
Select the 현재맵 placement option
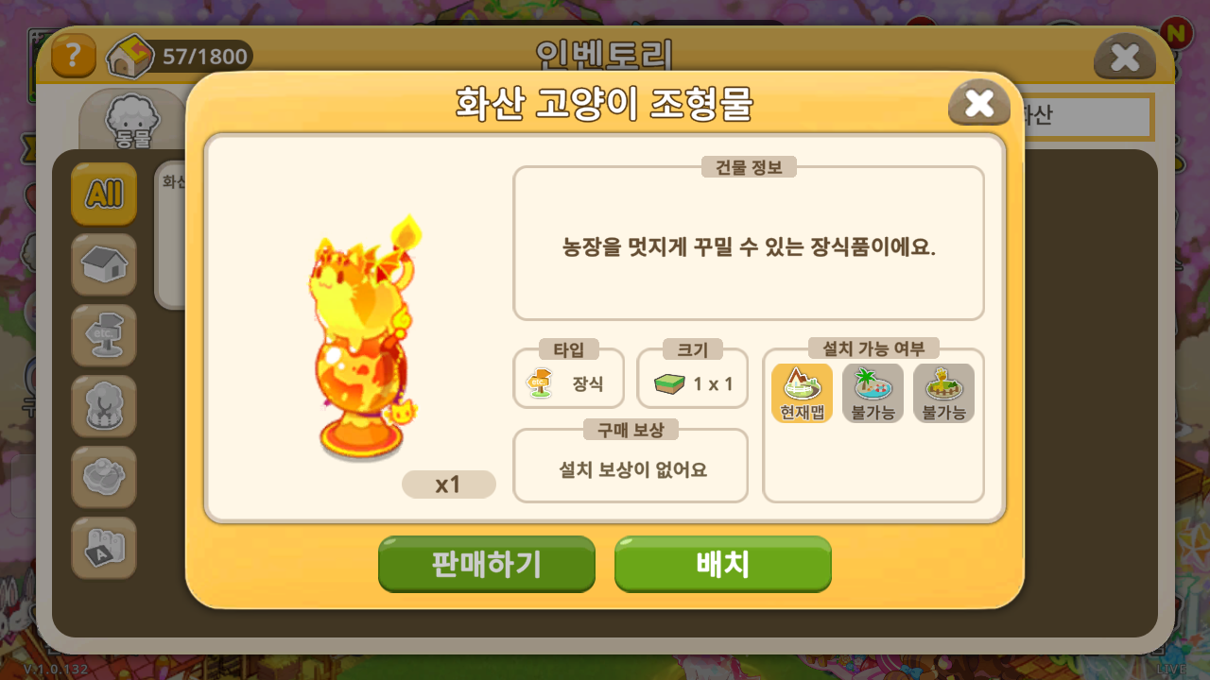pyautogui.click(x=802, y=393)
